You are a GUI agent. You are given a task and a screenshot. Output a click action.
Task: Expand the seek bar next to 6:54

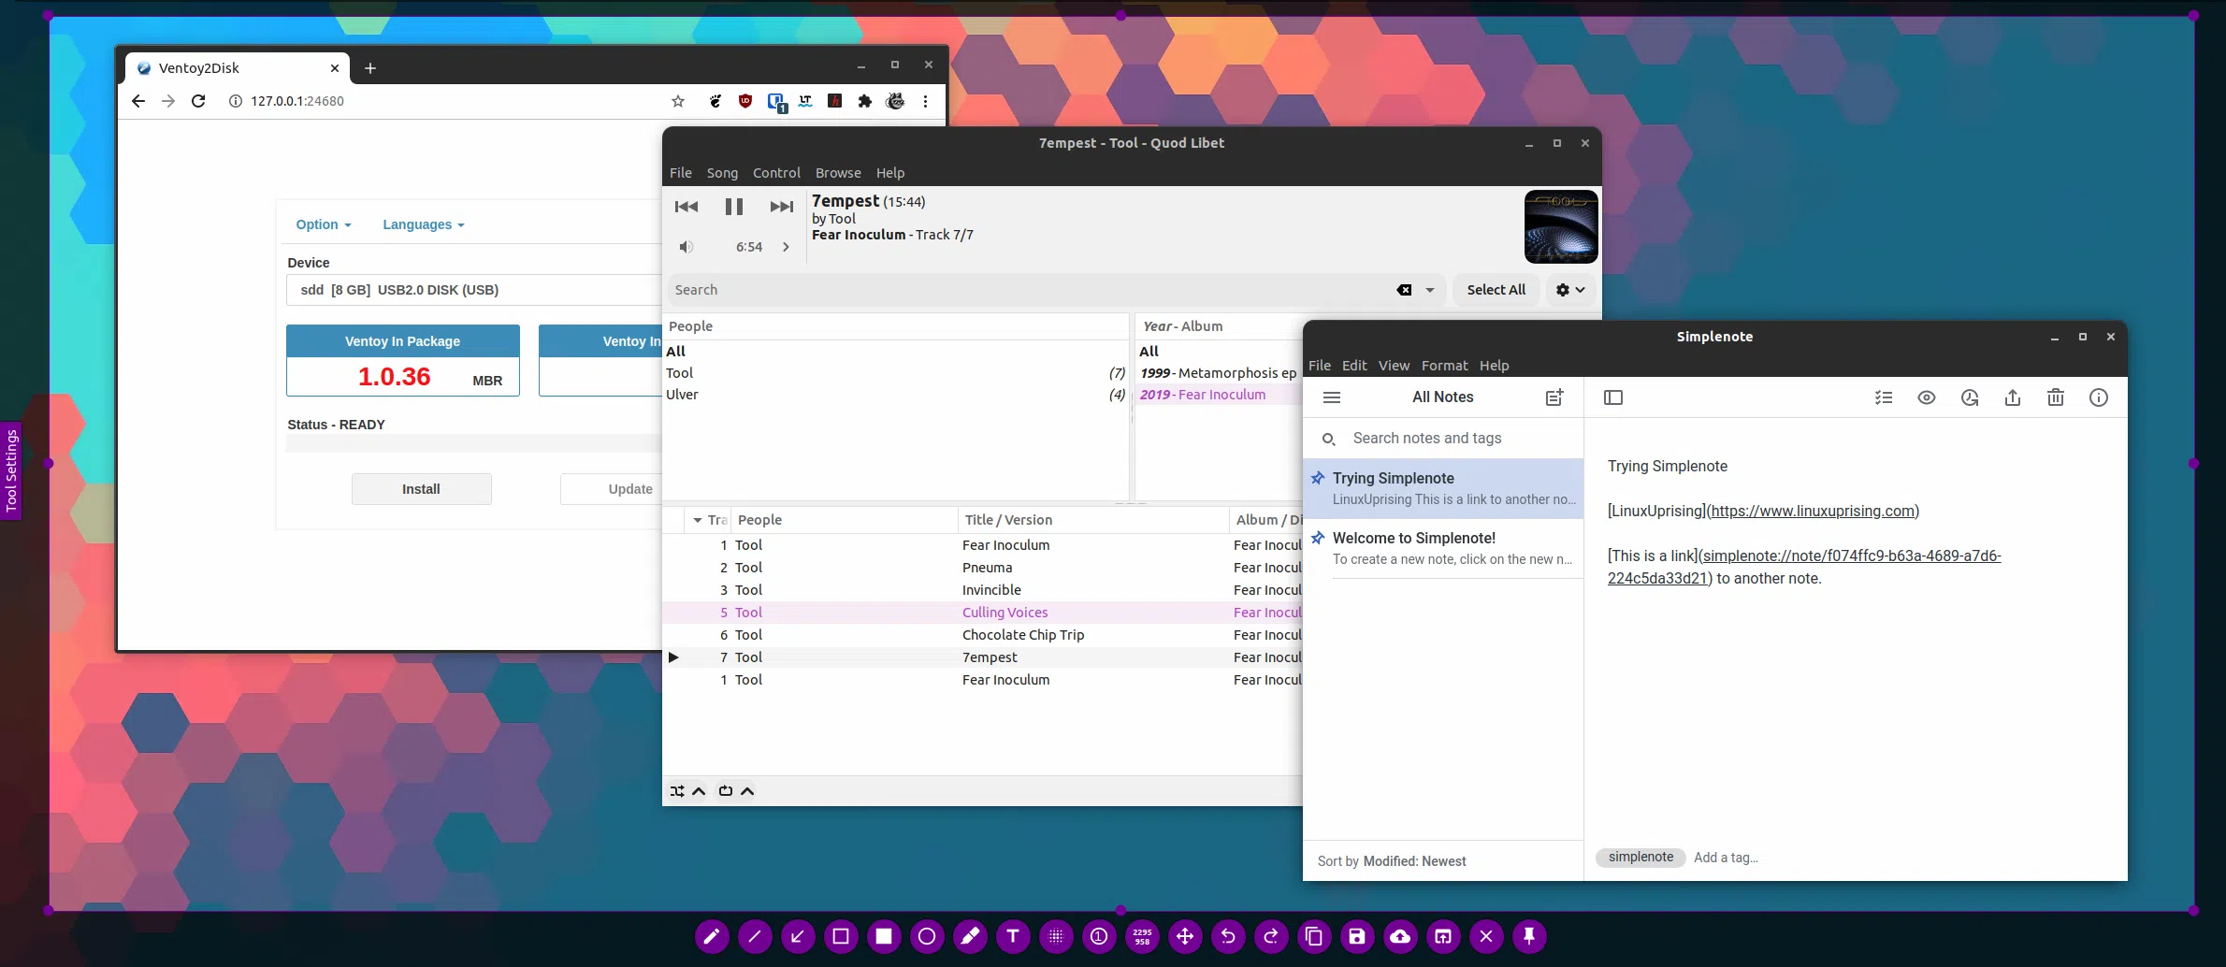786,247
